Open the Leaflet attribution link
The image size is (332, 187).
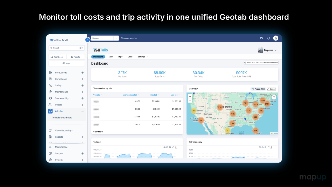[x=274, y=133]
